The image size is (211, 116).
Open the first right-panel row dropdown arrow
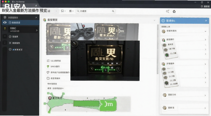[205, 31]
